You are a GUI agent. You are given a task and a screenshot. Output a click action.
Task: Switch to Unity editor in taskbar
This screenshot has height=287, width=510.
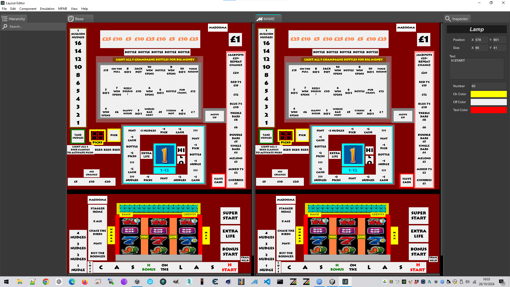pos(137,282)
